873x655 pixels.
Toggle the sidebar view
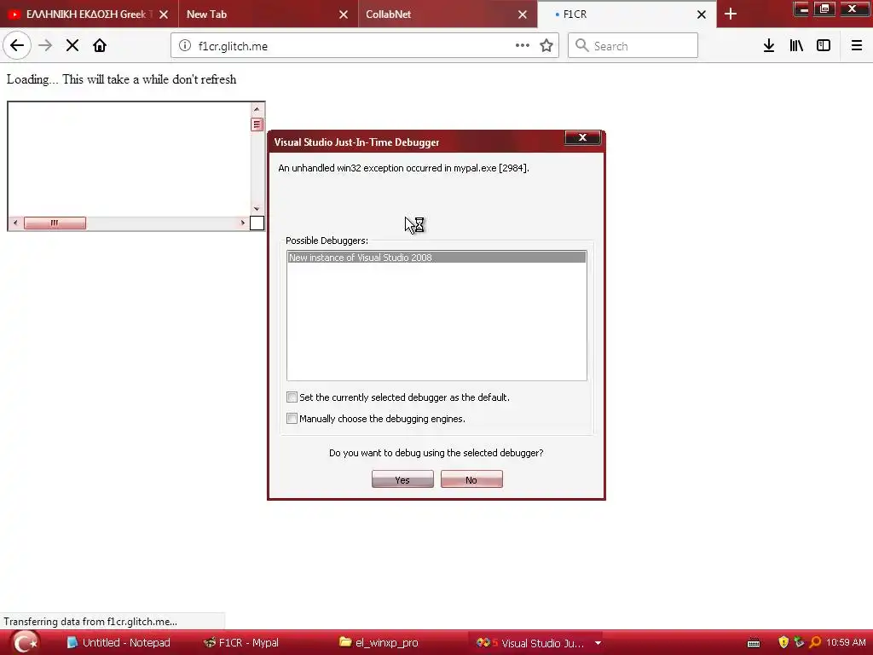pos(824,46)
